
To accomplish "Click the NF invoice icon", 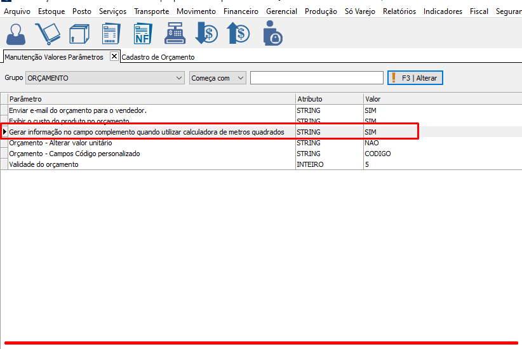I will coord(143,34).
